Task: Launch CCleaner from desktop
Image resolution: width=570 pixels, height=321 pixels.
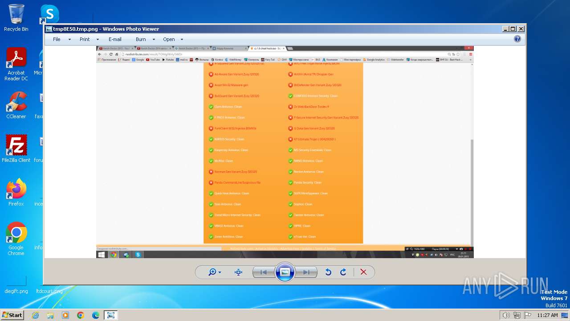Action: coord(16,105)
